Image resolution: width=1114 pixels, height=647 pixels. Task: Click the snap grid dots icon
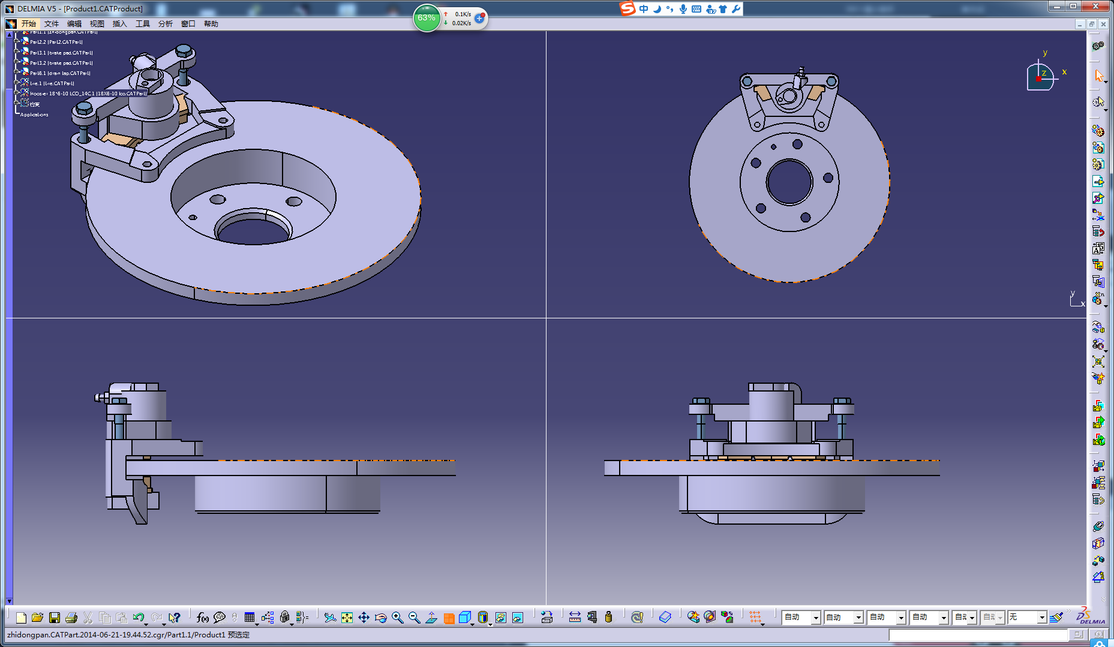(x=755, y=618)
